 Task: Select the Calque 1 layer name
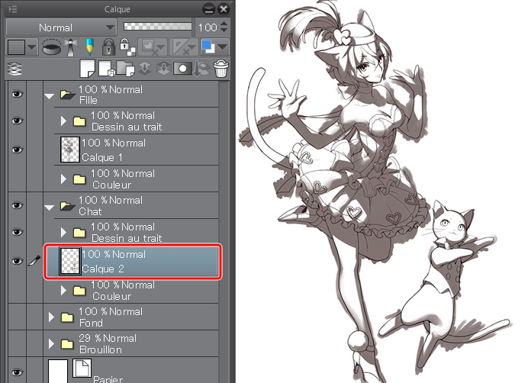[x=102, y=157]
